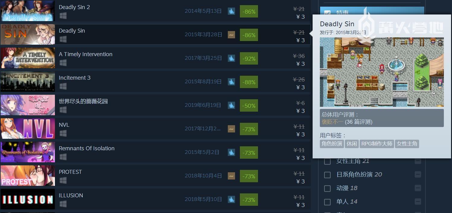This screenshot has height=213, width=452.
Task: Click mixed review icon for PROTEST
Action: pos(231,176)
